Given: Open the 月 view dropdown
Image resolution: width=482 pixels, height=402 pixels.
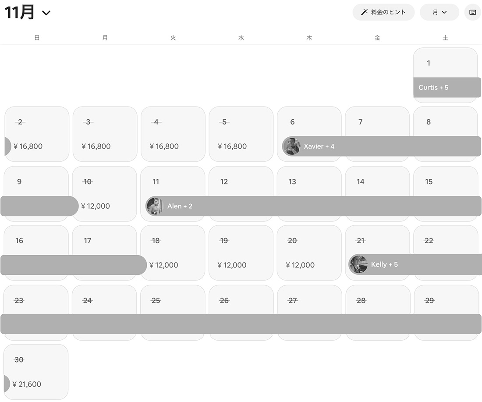Looking at the screenshot, I should pos(439,12).
